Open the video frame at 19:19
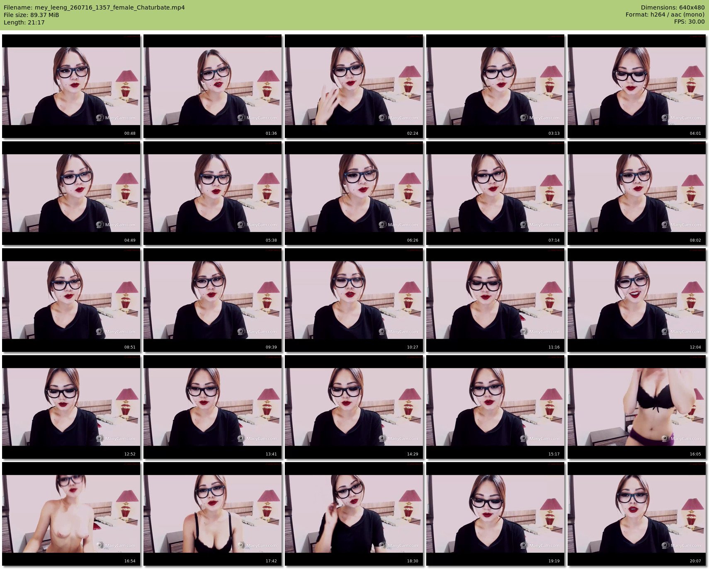 (x=495, y=514)
